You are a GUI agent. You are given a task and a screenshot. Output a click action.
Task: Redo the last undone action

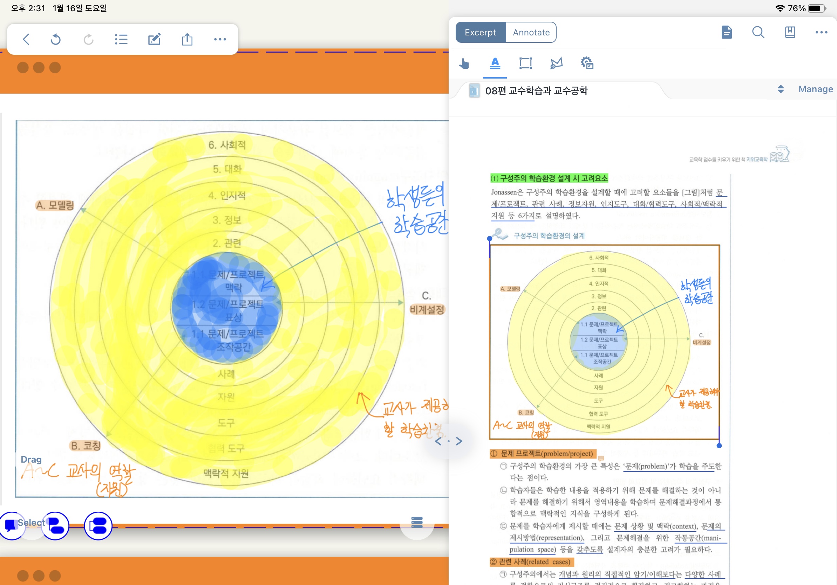click(x=88, y=39)
